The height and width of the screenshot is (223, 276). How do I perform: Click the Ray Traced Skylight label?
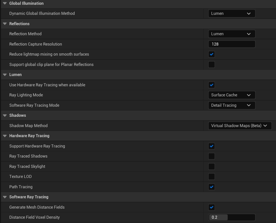pyautogui.click(x=27, y=166)
